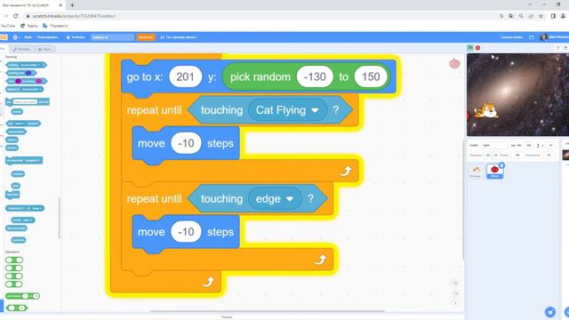Open the Sounds tab

point(44,49)
